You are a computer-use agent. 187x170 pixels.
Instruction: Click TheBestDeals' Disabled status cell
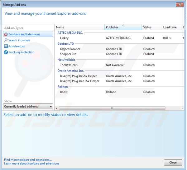coord(149,65)
